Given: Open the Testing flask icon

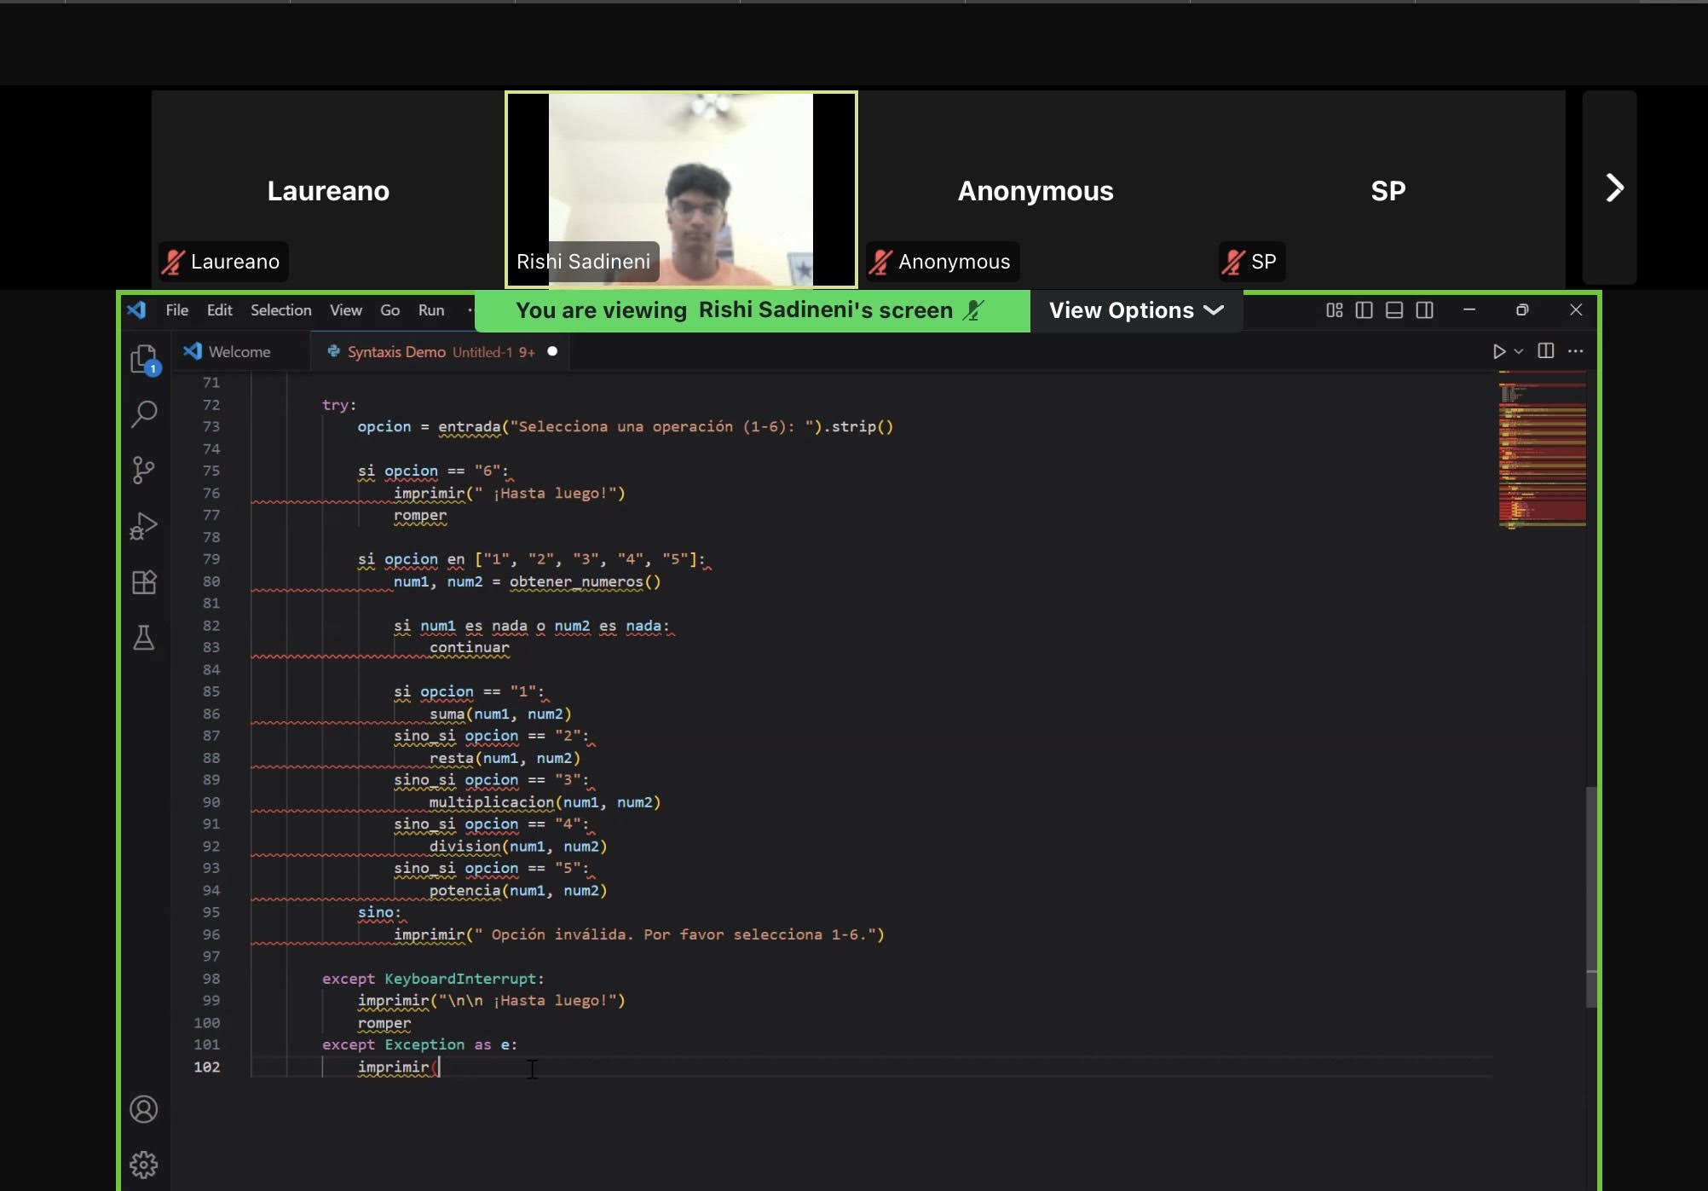Looking at the screenshot, I should pos(144,638).
